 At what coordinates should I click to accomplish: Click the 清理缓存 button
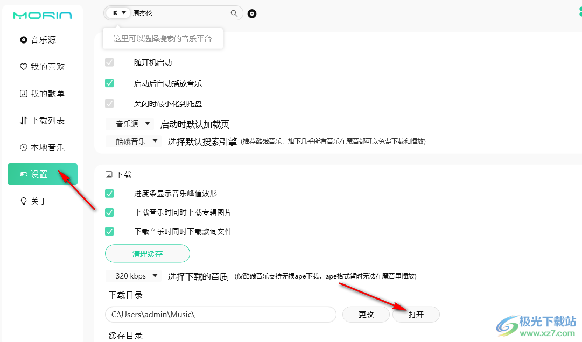pyautogui.click(x=148, y=253)
